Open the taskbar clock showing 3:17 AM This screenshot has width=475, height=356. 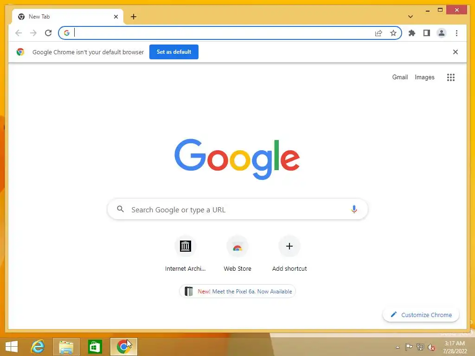coord(455,347)
